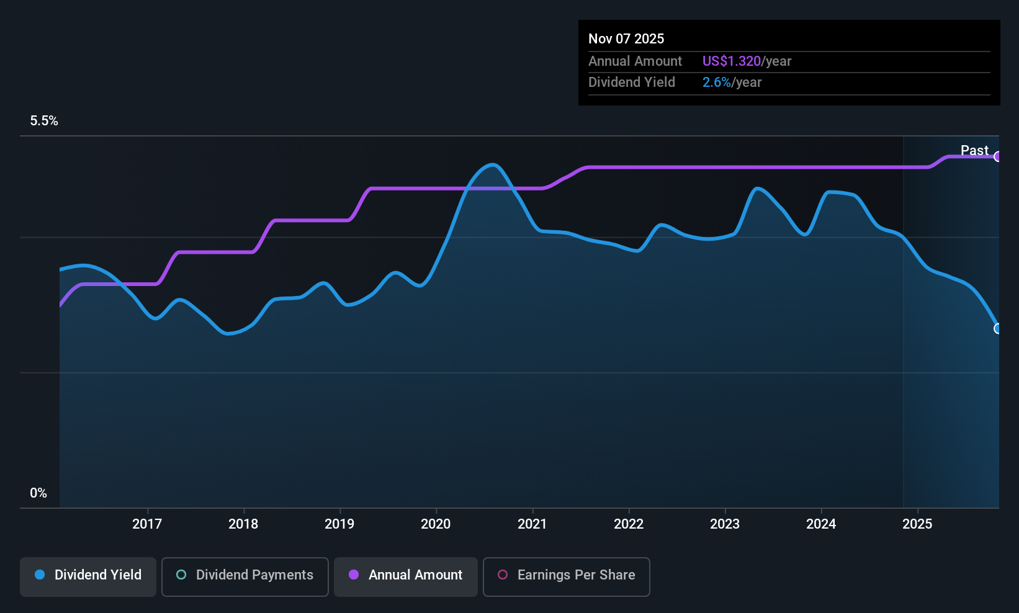The image size is (1019, 613).
Task: Click the 2023 axis label
Action: 725,524
